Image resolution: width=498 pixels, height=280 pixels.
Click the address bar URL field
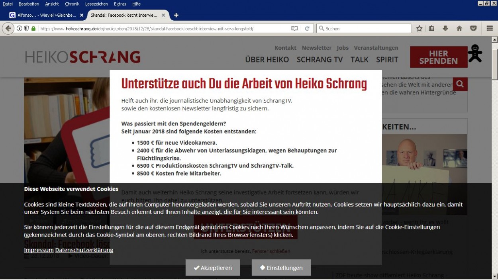coord(159,28)
